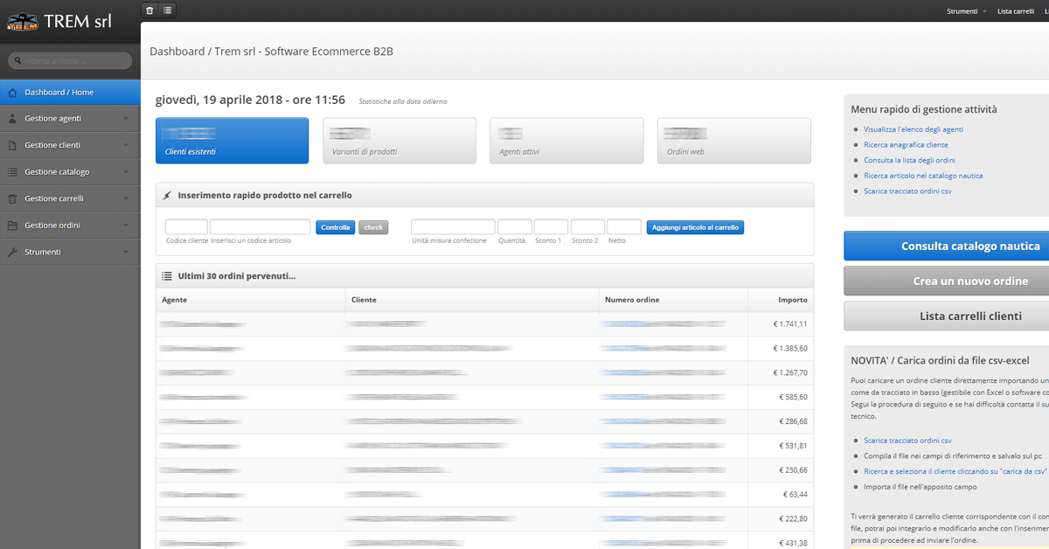This screenshot has height=549, width=1049.
Task: Click the lightning icon of Inserimento rapido
Action: pyautogui.click(x=167, y=195)
